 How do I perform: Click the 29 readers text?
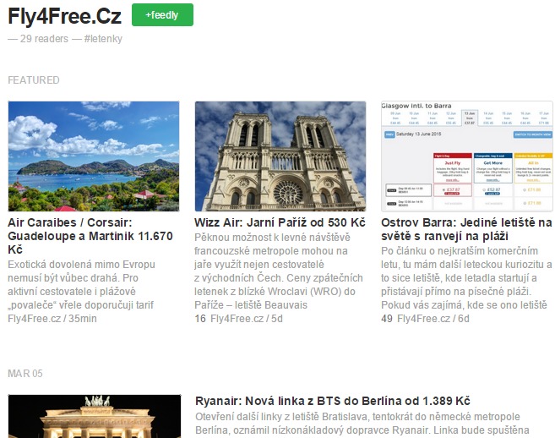(x=44, y=39)
